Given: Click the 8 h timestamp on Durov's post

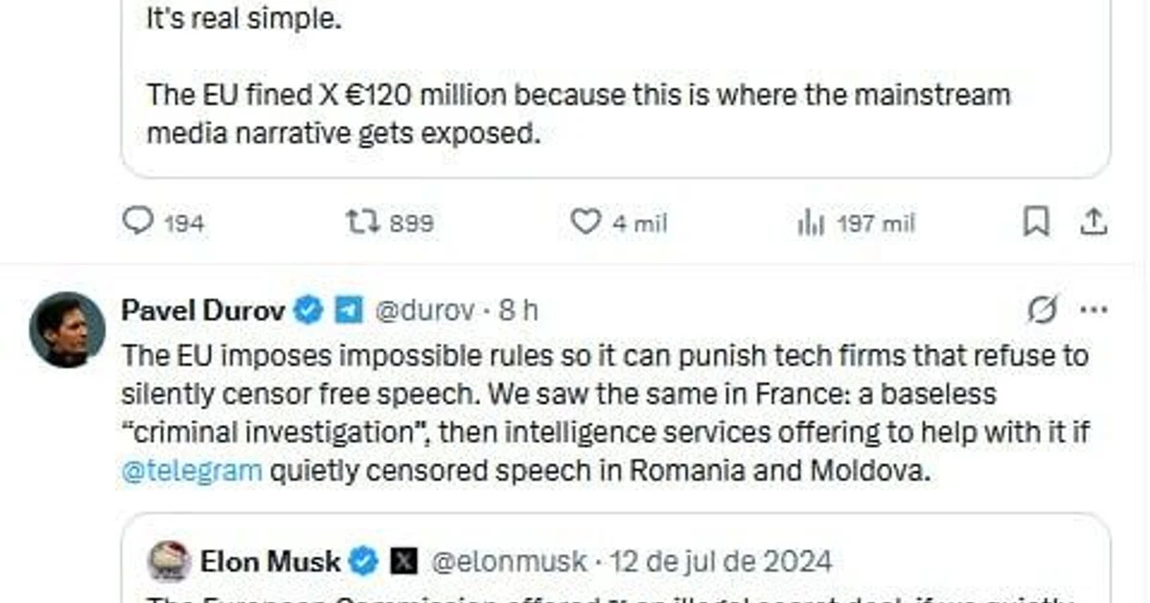Looking at the screenshot, I should (518, 310).
